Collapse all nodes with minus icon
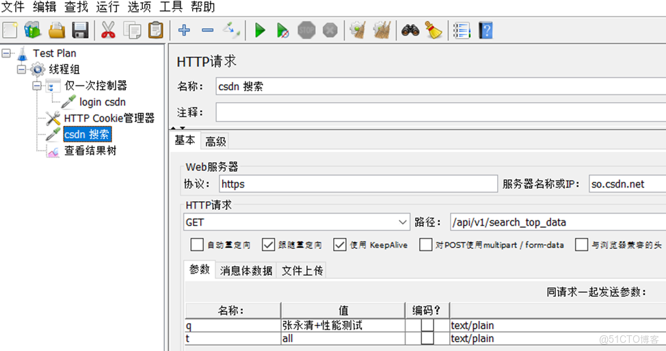Screen dimensions: 666x351 click(208, 30)
